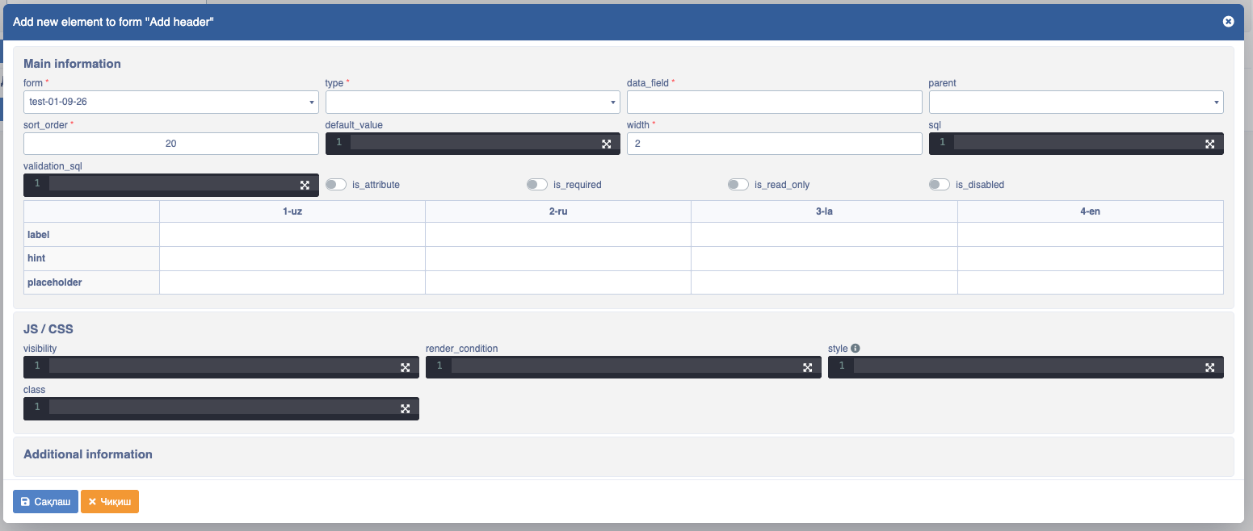Expand the default_value code editor fullscreen icon
Viewport: 1253px width, 531px height.
[x=606, y=144]
